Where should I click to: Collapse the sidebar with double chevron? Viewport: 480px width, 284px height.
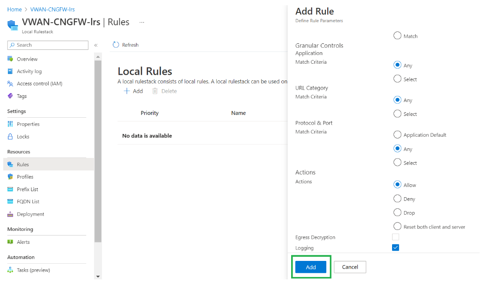pos(96,45)
